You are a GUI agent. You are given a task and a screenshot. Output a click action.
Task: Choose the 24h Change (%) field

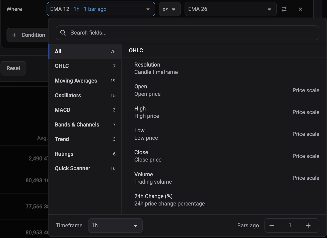224,200
